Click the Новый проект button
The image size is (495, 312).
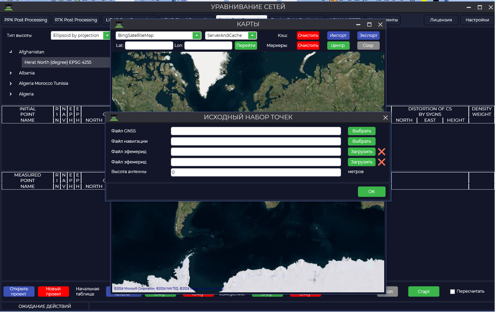(x=53, y=291)
